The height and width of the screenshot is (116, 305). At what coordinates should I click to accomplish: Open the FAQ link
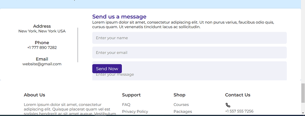pos(126,104)
